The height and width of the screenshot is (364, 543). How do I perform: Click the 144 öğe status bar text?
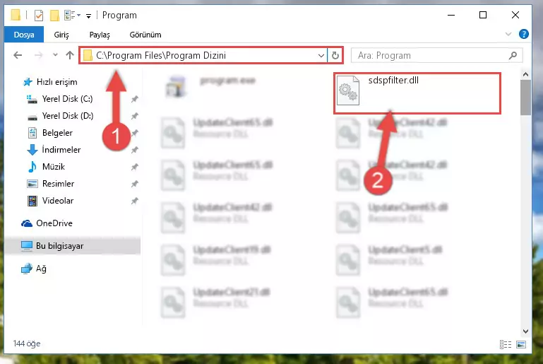(27, 344)
